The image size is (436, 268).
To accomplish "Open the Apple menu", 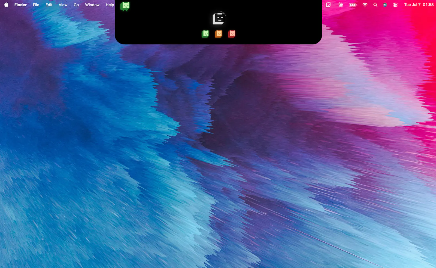I will point(6,5).
